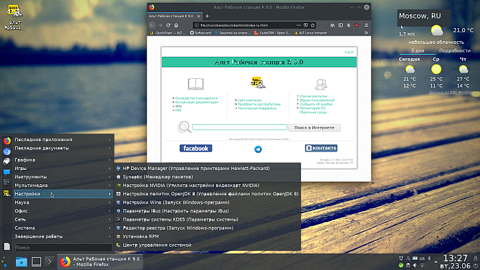Screen dimensions: 480x270
Task: Expand Последние приложения submenu
Action: tap(63, 139)
